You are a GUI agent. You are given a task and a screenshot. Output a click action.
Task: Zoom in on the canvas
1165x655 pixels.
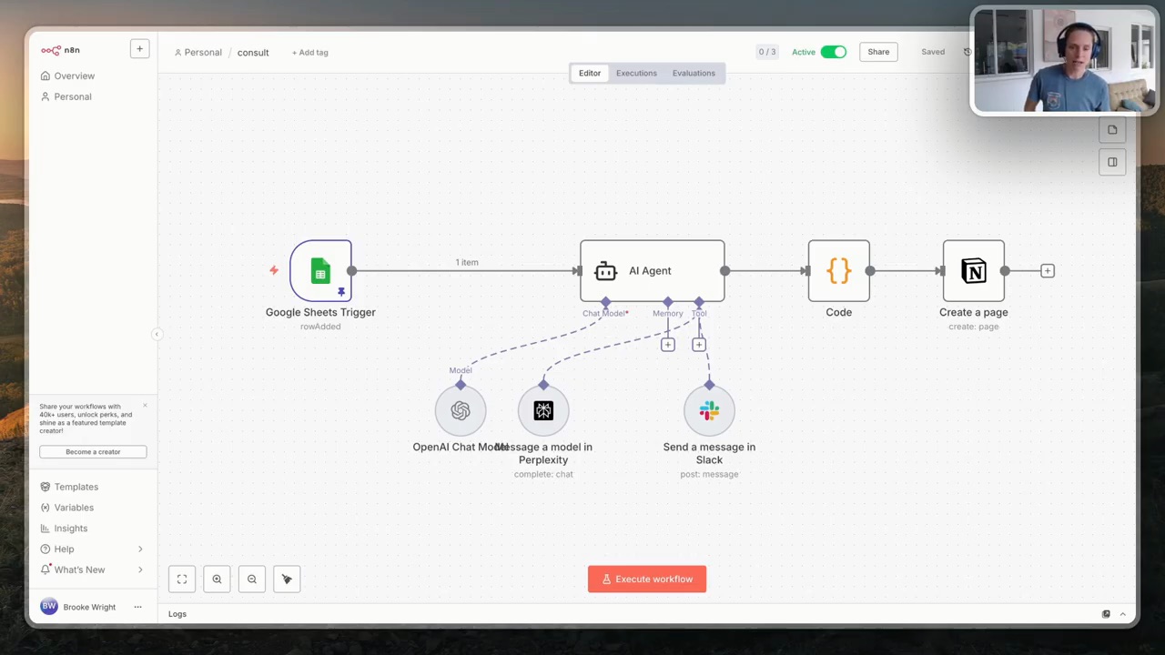pos(217,579)
